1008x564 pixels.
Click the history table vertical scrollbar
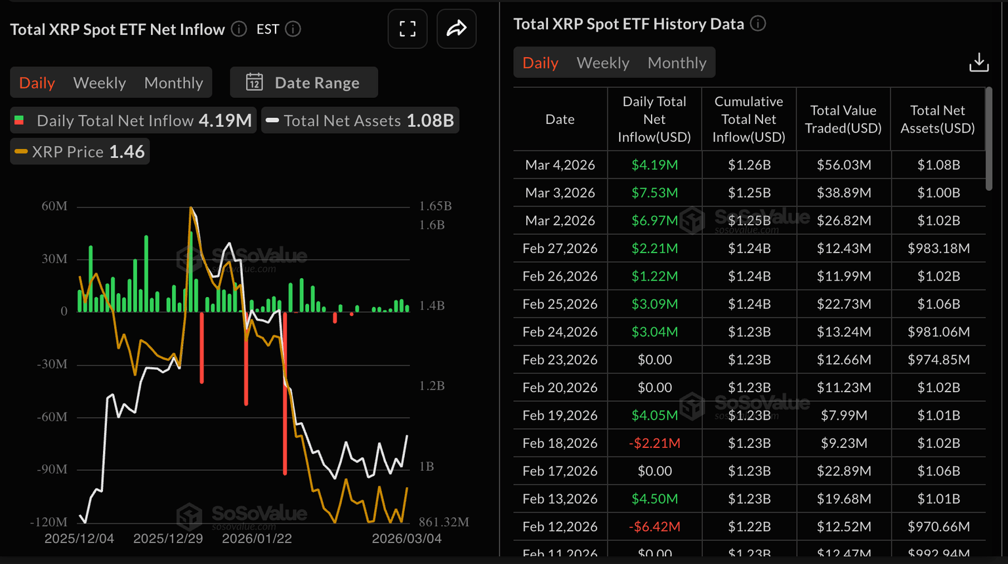[x=989, y=139]
